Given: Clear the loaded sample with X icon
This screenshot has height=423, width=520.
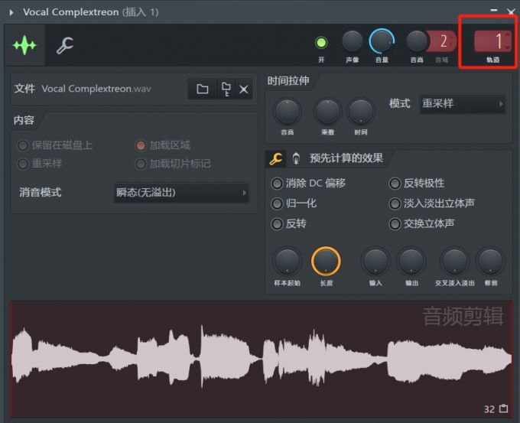Looking at the screenshot, I should click(244, 89).
